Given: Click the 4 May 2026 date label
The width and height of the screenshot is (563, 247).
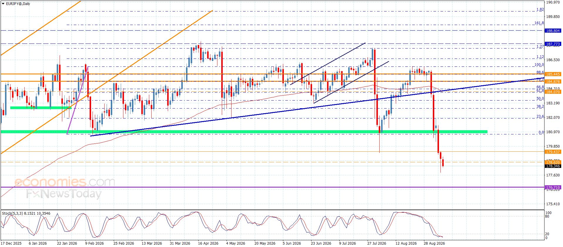Looking at the screenshot, I should 236,243.
